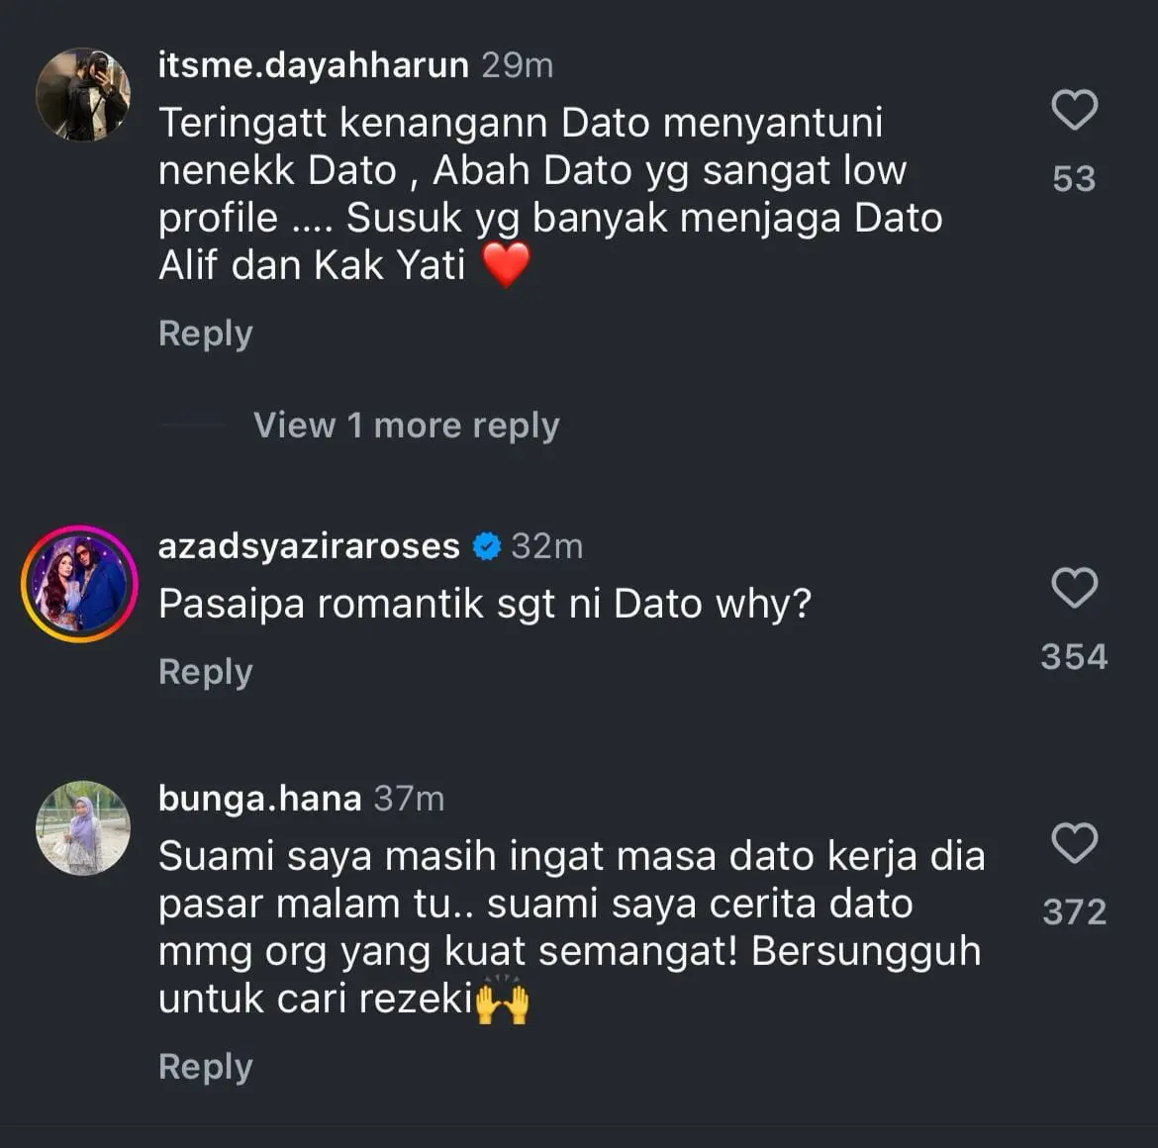1158x1148 pixels.
Task: Open bunga.hana's username link
Action: coord(259,799)
